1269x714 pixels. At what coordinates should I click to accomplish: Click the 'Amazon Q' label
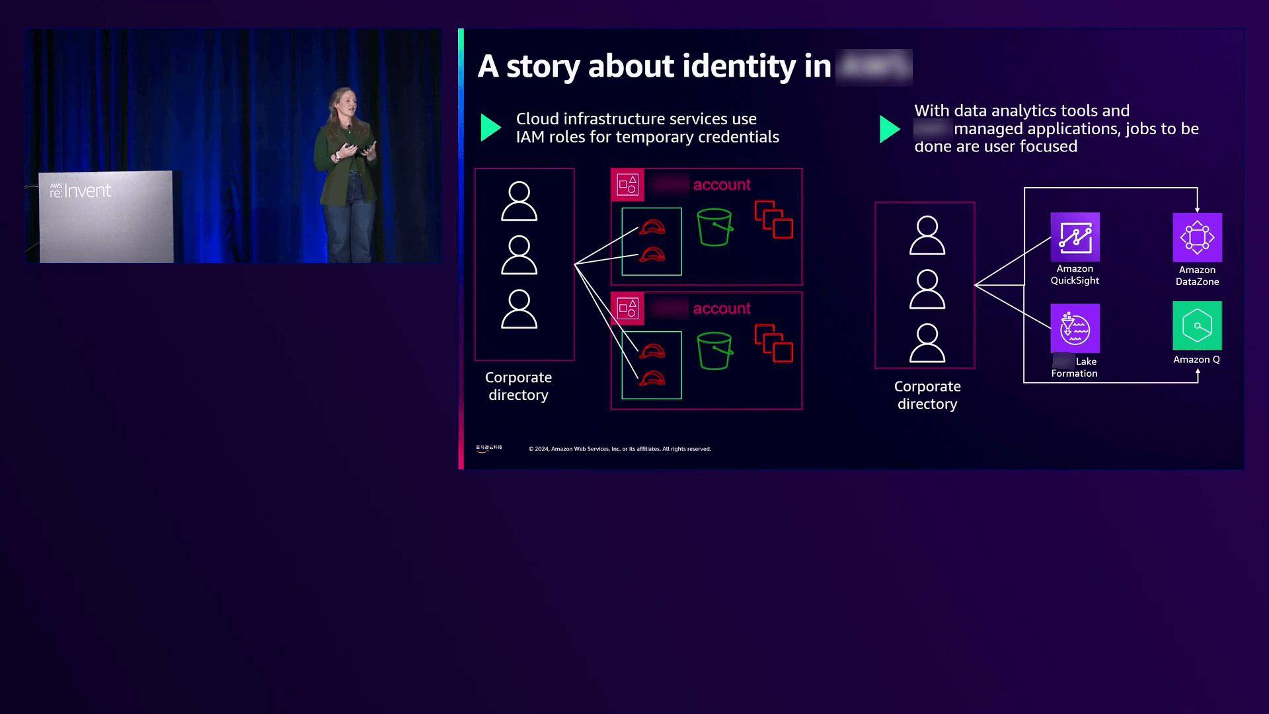tap(1196, 360)
